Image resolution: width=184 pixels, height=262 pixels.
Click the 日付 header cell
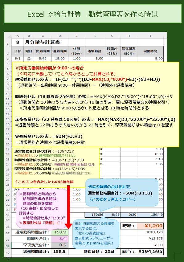tap(18, 51)
